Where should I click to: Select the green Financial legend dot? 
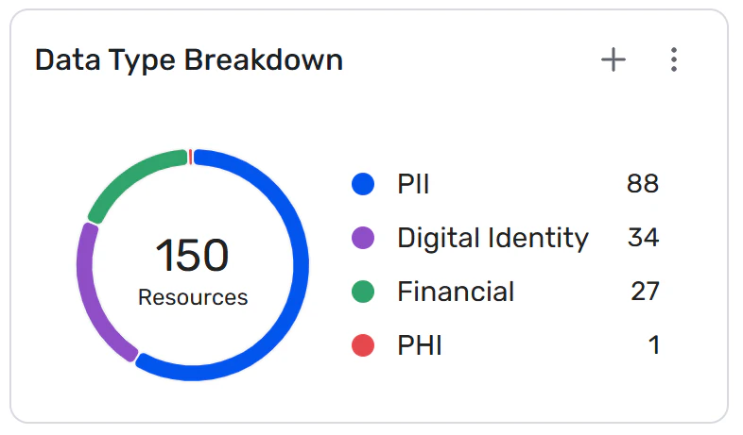pyautogui.click(x=363, y=292)
